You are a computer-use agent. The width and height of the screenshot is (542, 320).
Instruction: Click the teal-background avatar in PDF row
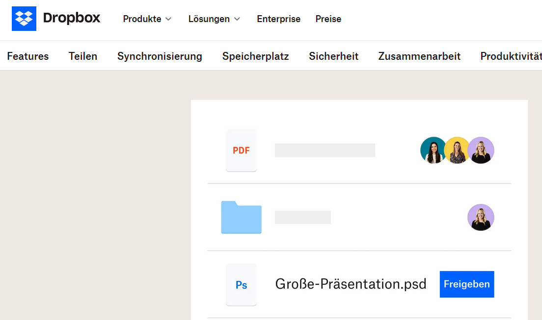pos(433,150)
